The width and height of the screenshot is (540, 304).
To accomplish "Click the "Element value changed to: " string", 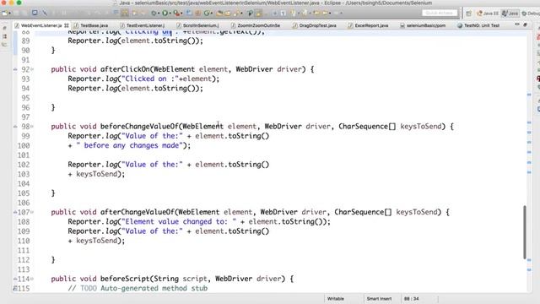I will click(x=179, y=221).
